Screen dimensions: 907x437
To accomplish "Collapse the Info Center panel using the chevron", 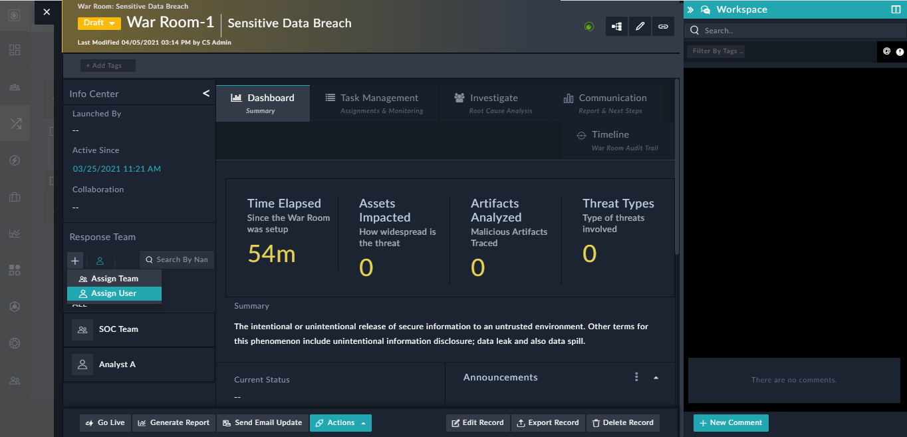I will pos(205,93).
